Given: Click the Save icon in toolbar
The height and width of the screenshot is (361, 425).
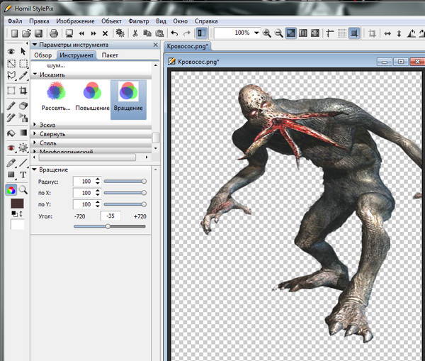Looking at the screenshot, I should click(38, 33).
